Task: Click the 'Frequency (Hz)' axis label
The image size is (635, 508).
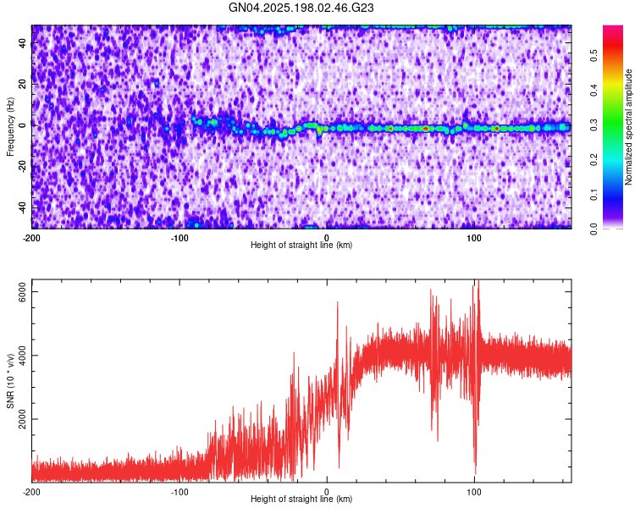Action: tap(10, 127)
